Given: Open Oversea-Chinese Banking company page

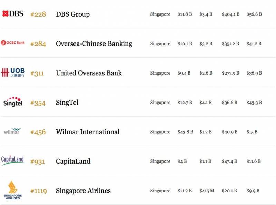Looking at the screenshot, I should click(x=94, y=44).
